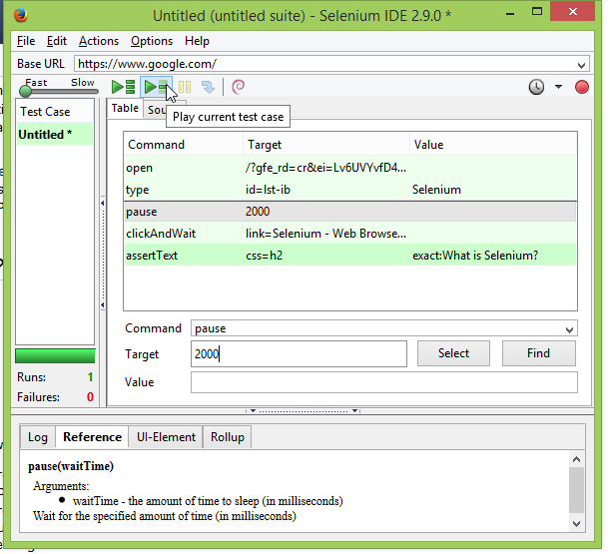Click the /?gfe_rd=cr&ei target cell
608x554 pixels.
click(x=325, y=168)
